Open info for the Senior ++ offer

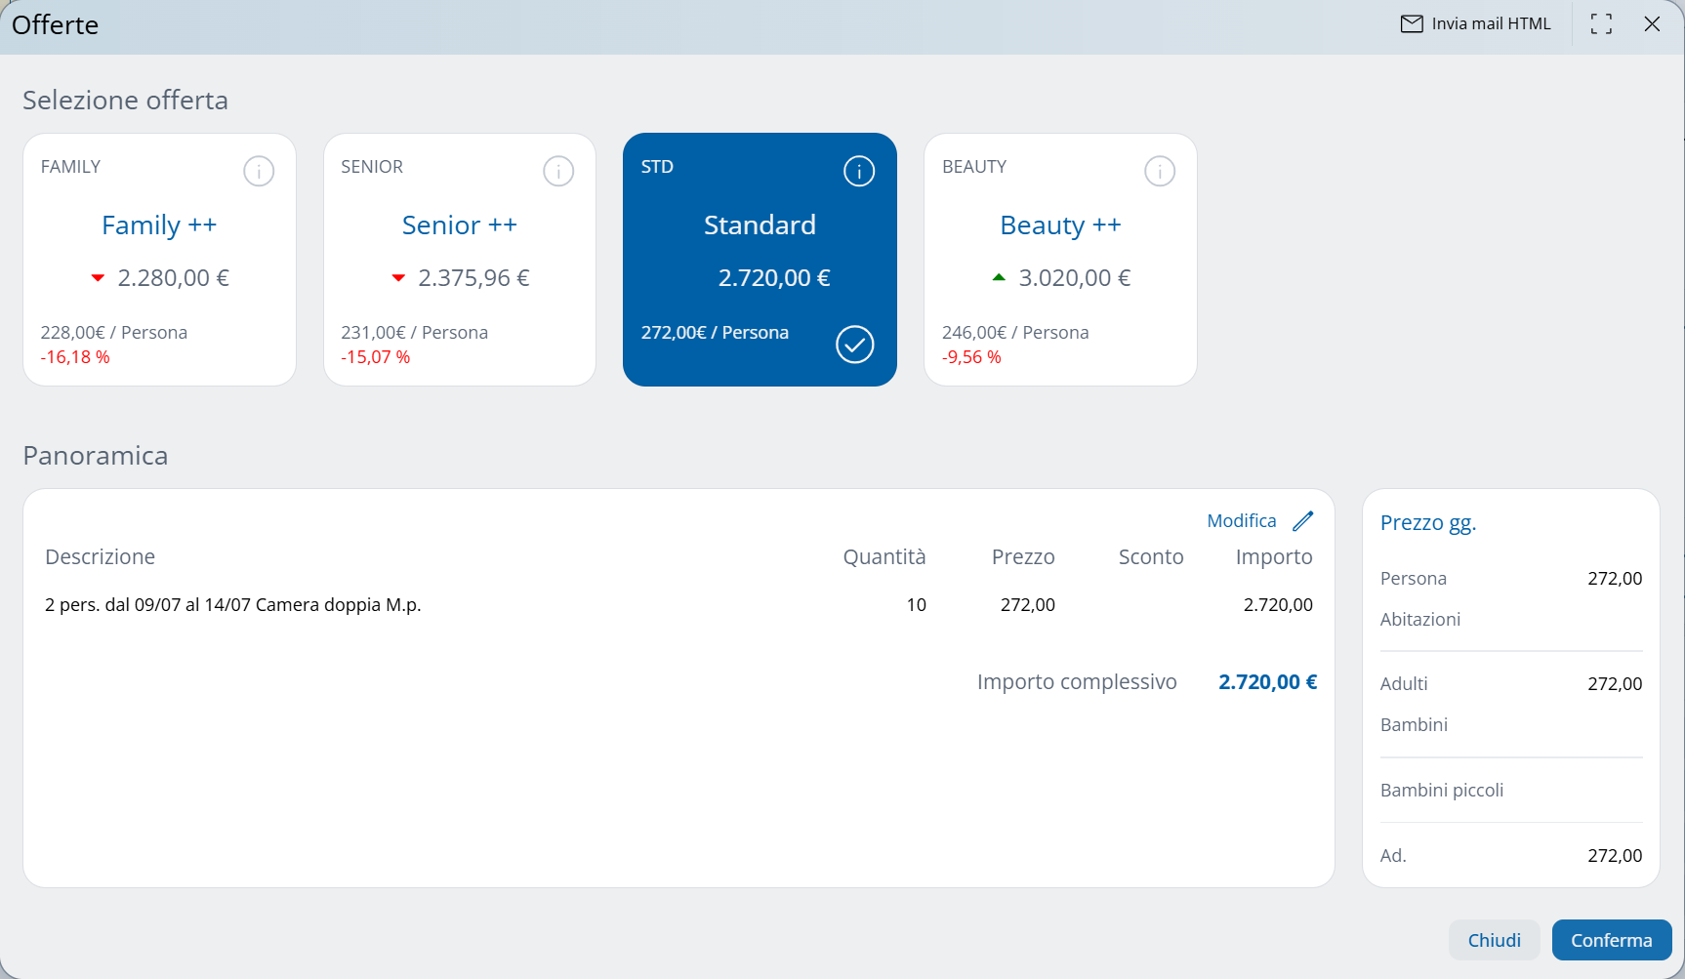tap(558, 172)
